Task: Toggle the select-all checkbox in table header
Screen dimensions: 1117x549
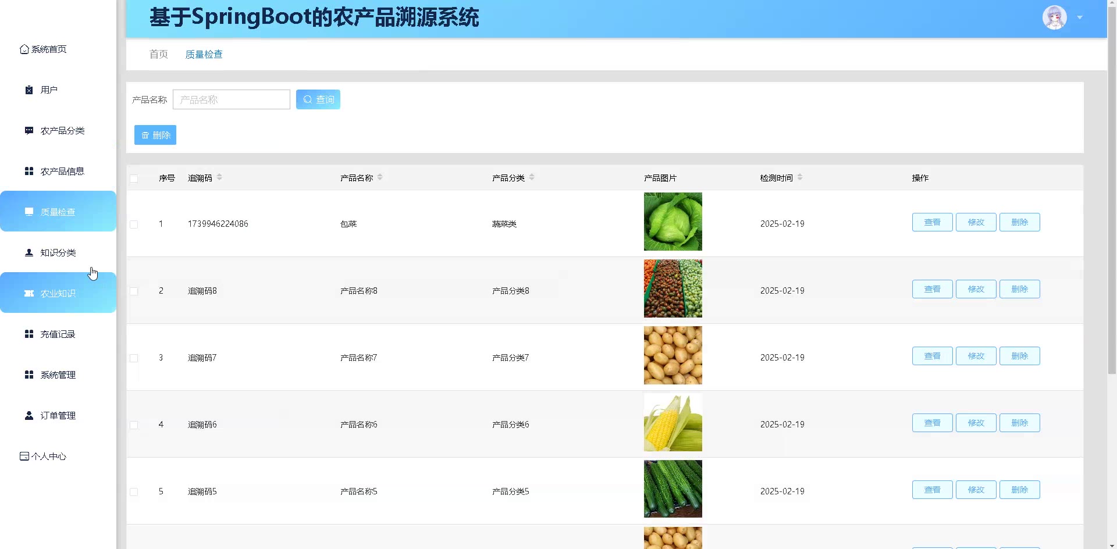Action: (134, 179)
